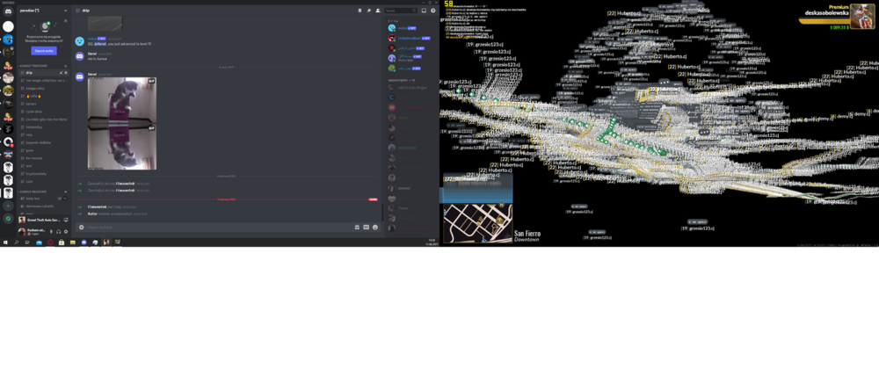Click the attach file plus icon
This screenshot has width=879, height=391.
pyautogui.click(x=81, y=227)
